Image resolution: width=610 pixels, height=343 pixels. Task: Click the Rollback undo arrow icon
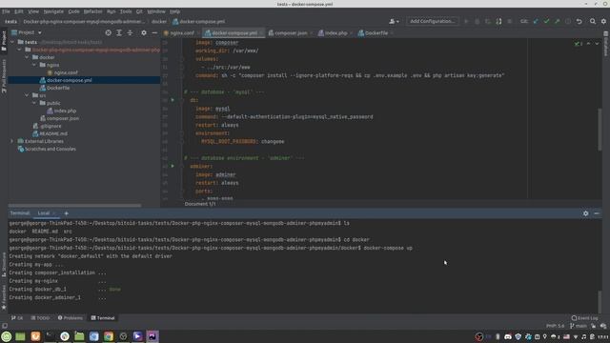[x=579, y=21]
